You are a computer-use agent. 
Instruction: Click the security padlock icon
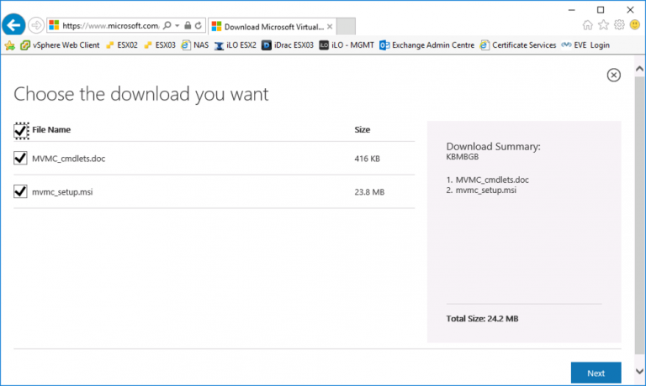[x=188, y=25]
